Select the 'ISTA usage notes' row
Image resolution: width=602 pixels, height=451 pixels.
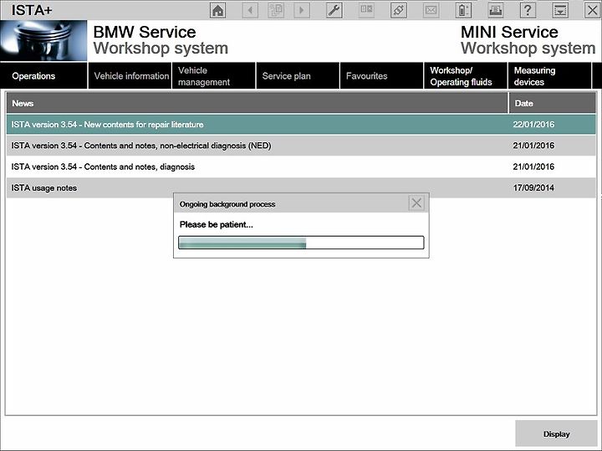(x=301, y=187)
